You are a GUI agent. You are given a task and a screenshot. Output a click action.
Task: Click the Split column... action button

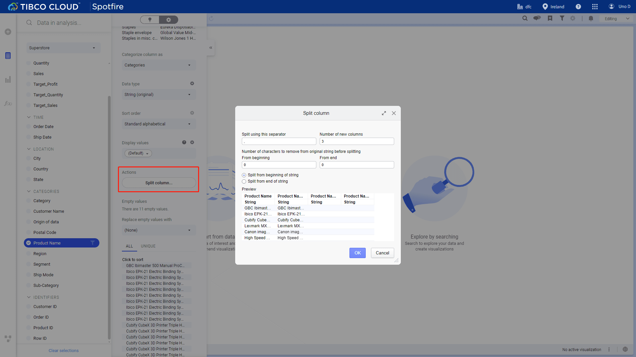coord(159,183)
